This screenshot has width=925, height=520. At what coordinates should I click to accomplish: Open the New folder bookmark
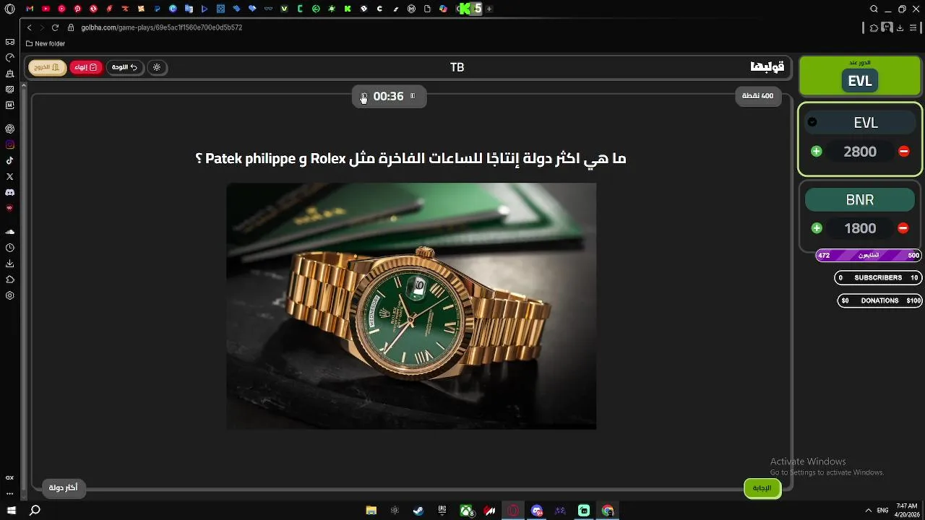tap(45, 43)
